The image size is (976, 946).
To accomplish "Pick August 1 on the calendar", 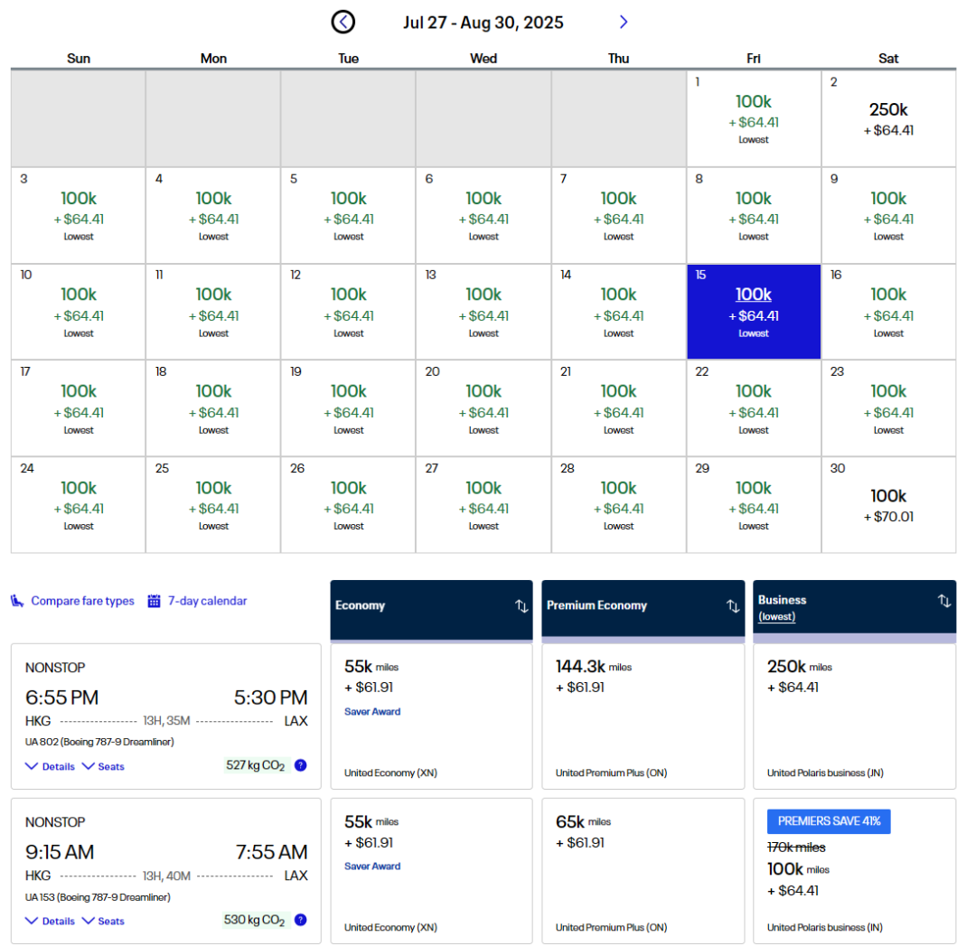I will coord(754,118).
